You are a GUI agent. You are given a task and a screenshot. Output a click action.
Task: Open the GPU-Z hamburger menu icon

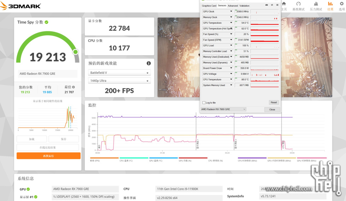coord(277,5)
